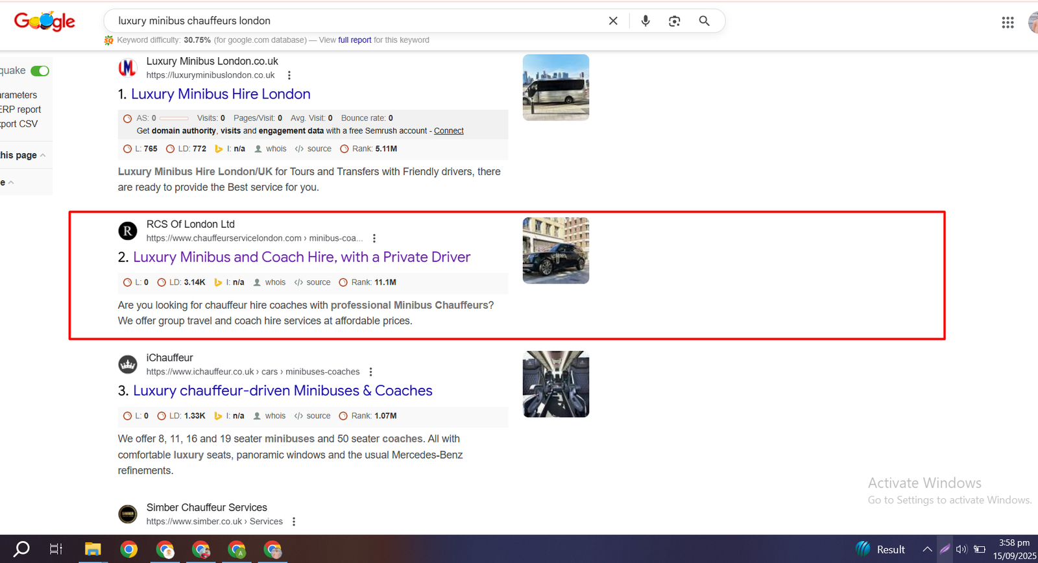Click the iChauffeur coach interior thumbnail
This screenshot has height=563, width=1038.
click(556, 384)
